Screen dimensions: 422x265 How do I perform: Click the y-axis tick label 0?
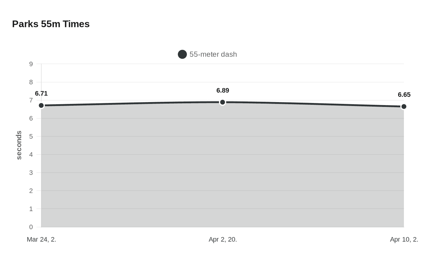[x=31, y=227]
